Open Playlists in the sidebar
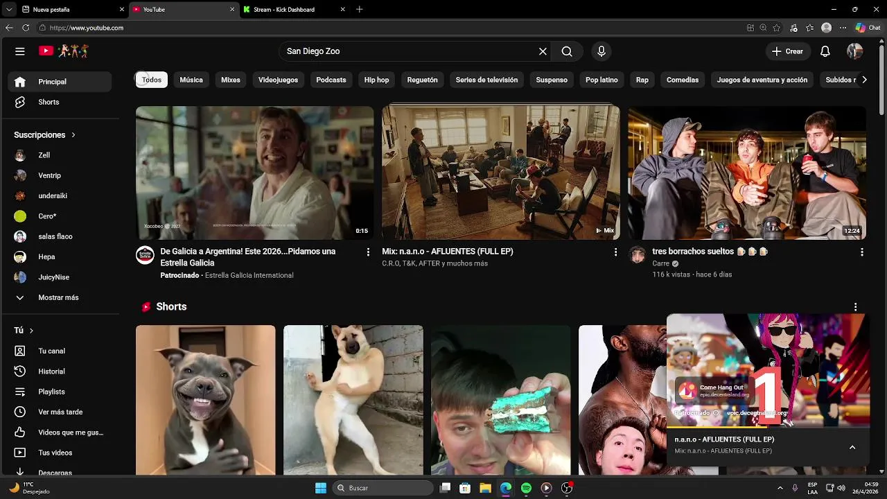This screenshot has height=499, width=887. point(60,392)
